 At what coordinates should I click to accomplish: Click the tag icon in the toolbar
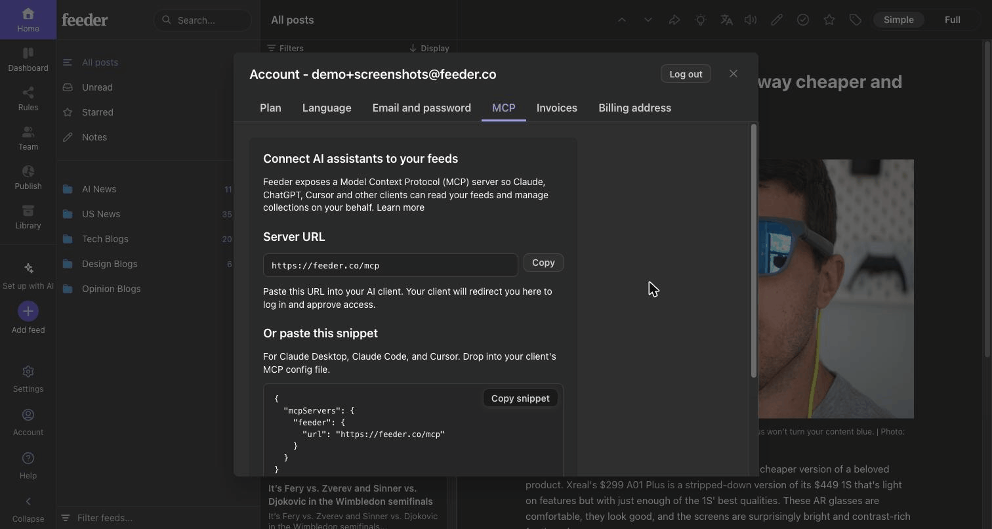(x=856, y=20)
